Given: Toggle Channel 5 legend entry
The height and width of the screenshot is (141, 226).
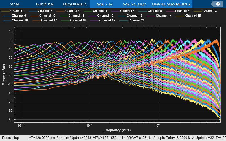Looking at the screenshot, I should (x=123, y=11).
